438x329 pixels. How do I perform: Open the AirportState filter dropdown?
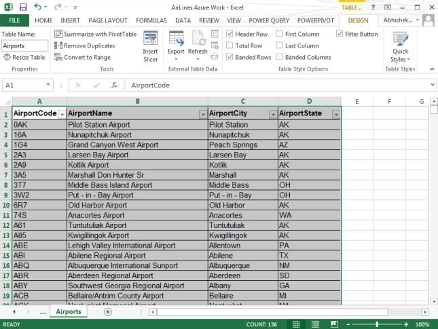click(336, 115)
